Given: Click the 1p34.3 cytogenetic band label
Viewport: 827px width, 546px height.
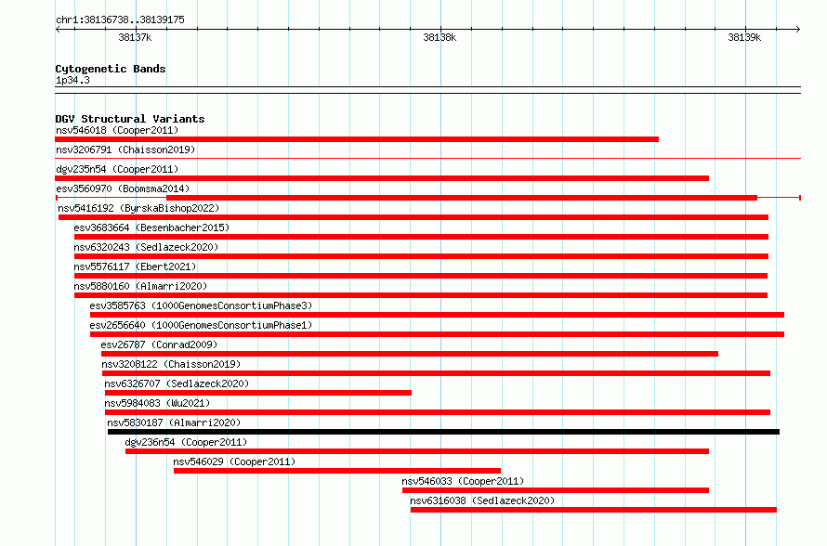Looking at the screenshot, I should (72, 80).
